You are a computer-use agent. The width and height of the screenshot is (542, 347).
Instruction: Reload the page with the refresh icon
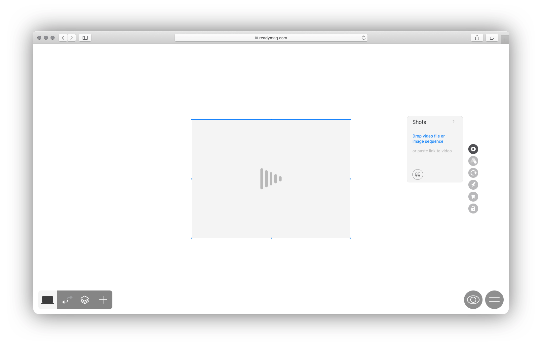[x=364, y=38]
